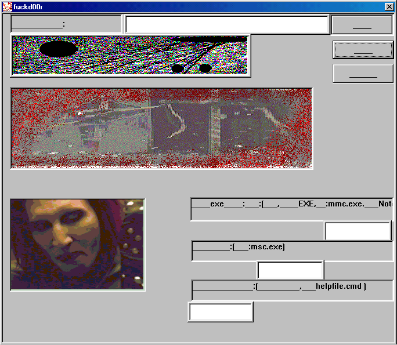This screenshot has height=345, width=397.
Task: Close the window using the X button
Action: pos(389,6)
